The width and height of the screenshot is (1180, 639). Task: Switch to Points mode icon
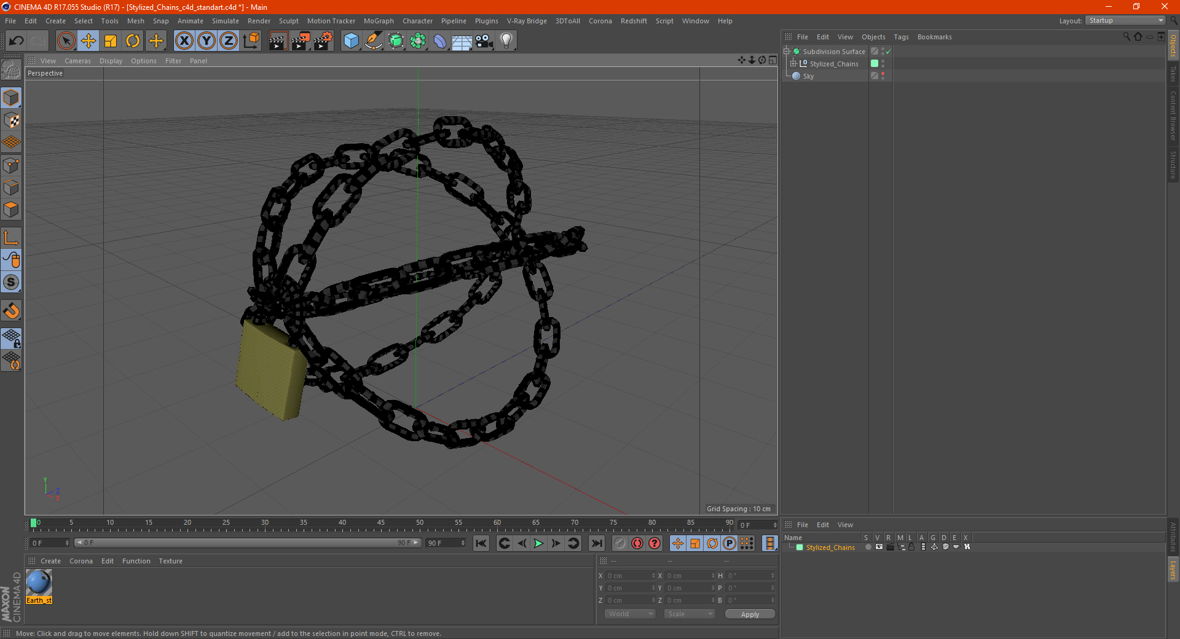point(11,165)
